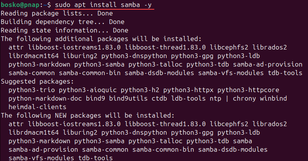Click the heimdal-clients suggested package
Screen dimensions: 308x161
37,107
